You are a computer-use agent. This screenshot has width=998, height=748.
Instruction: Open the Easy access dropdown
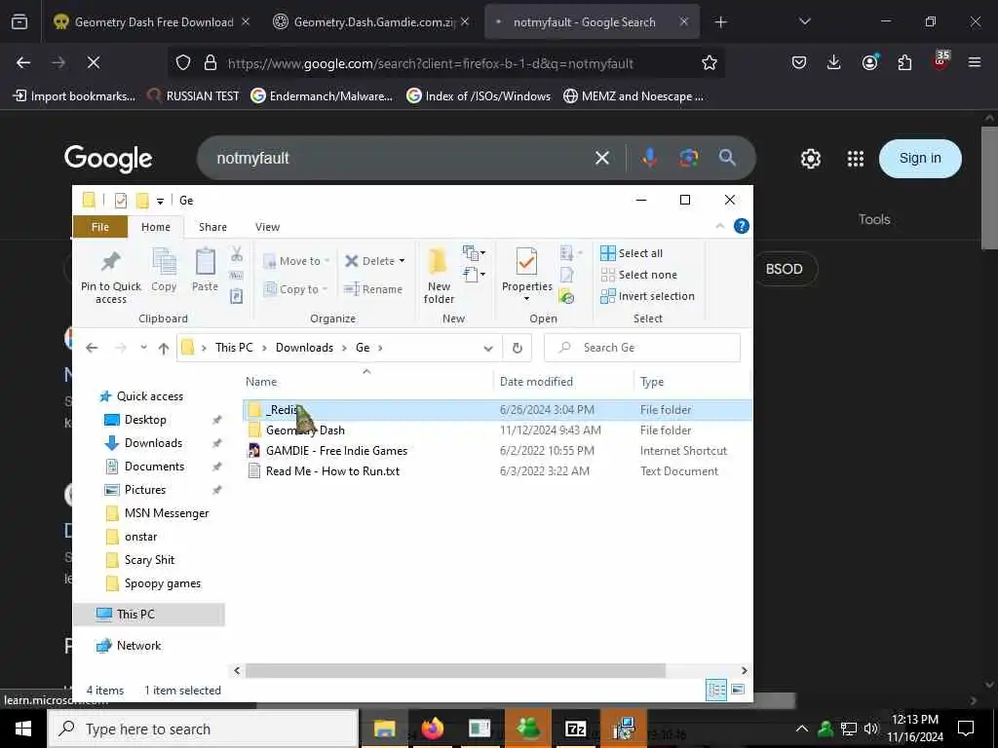point(475,275)
